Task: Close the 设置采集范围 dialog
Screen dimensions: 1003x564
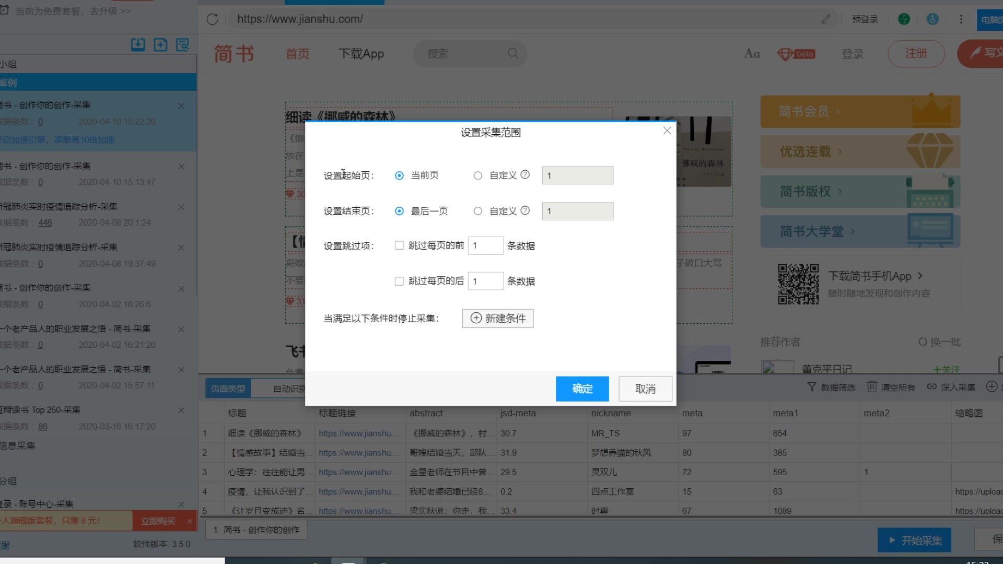Action: [x=667, y=131]
